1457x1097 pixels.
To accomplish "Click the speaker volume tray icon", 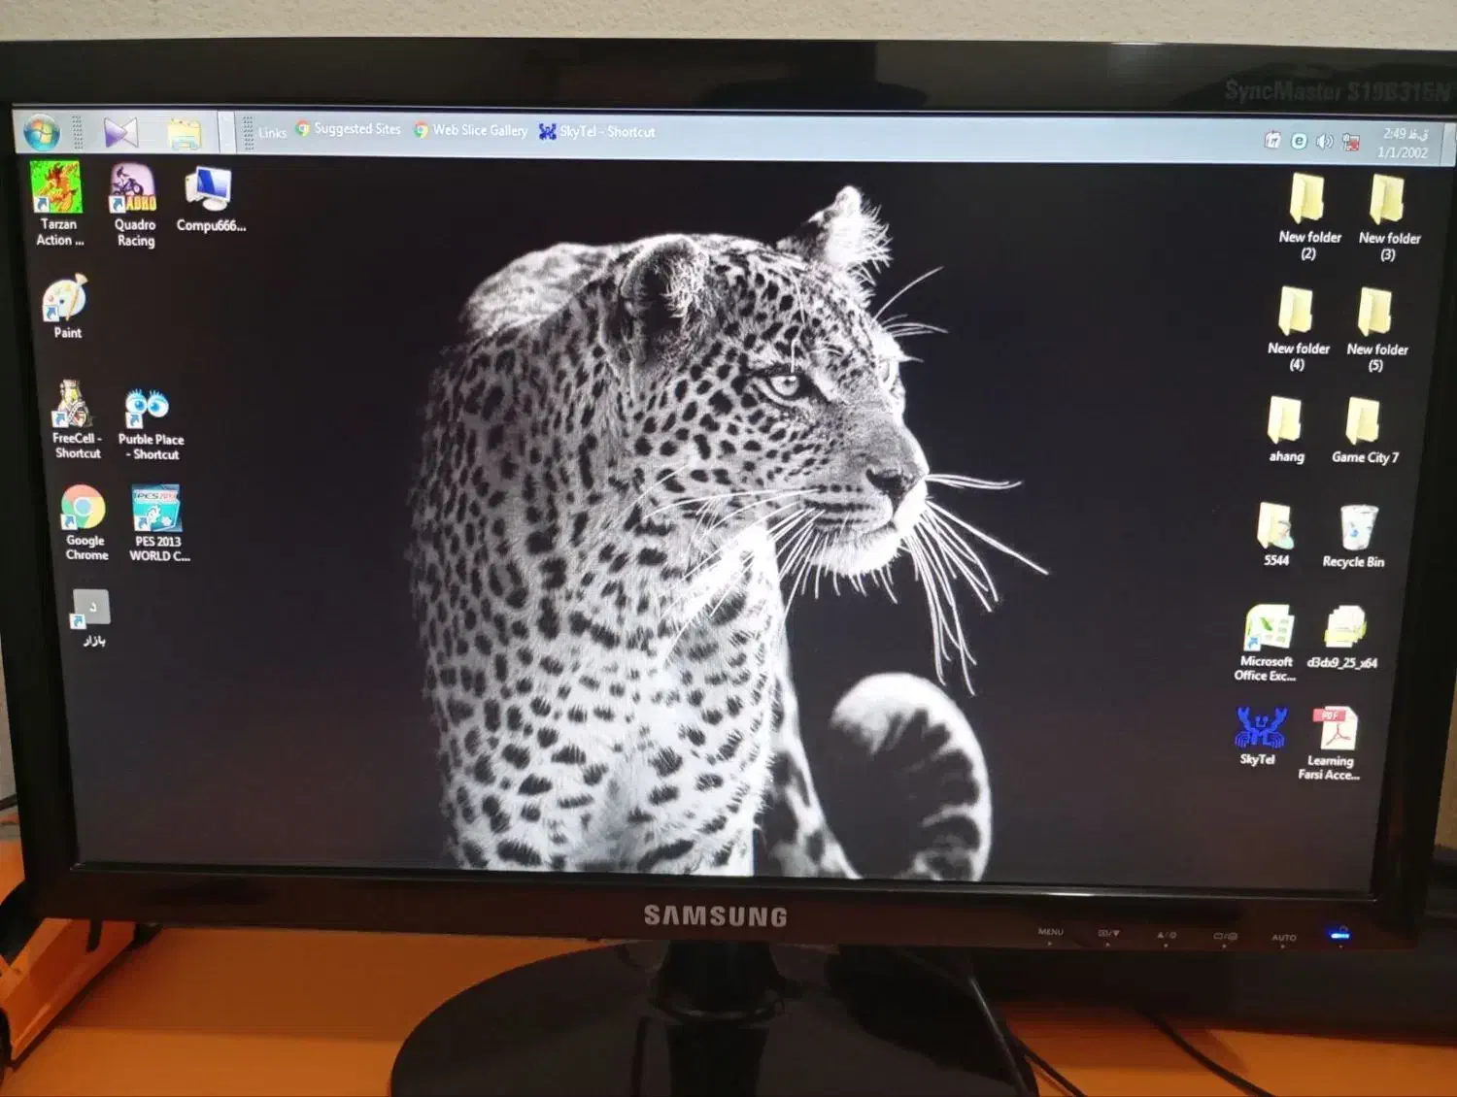I will click(1324, 142).
